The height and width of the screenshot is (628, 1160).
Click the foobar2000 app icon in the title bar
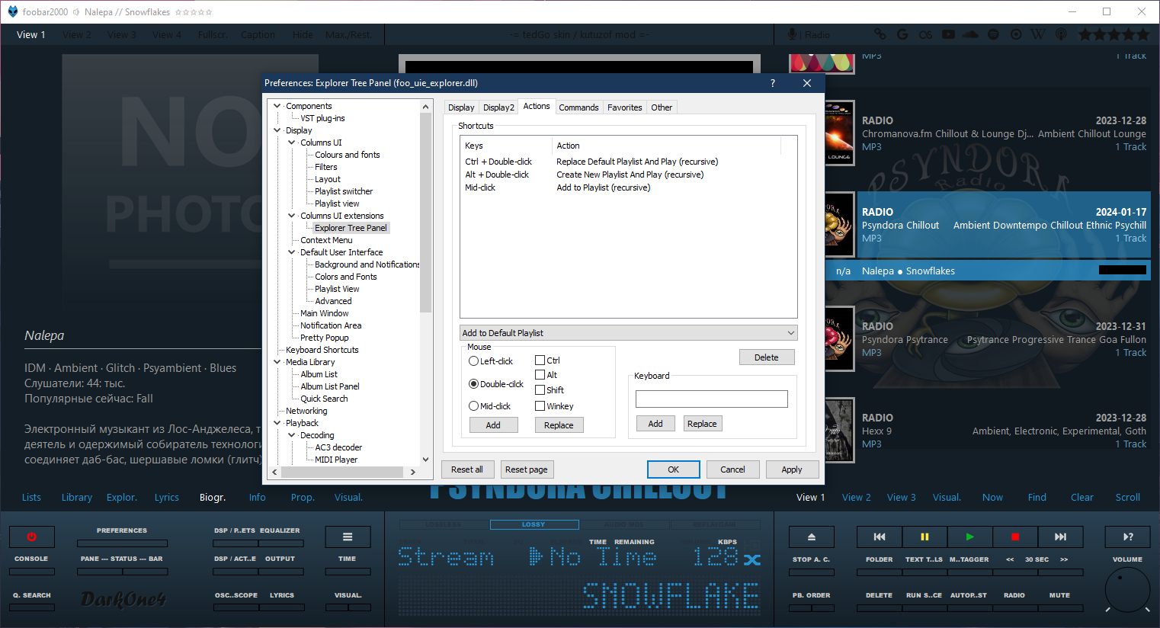(x=12, y=11)
